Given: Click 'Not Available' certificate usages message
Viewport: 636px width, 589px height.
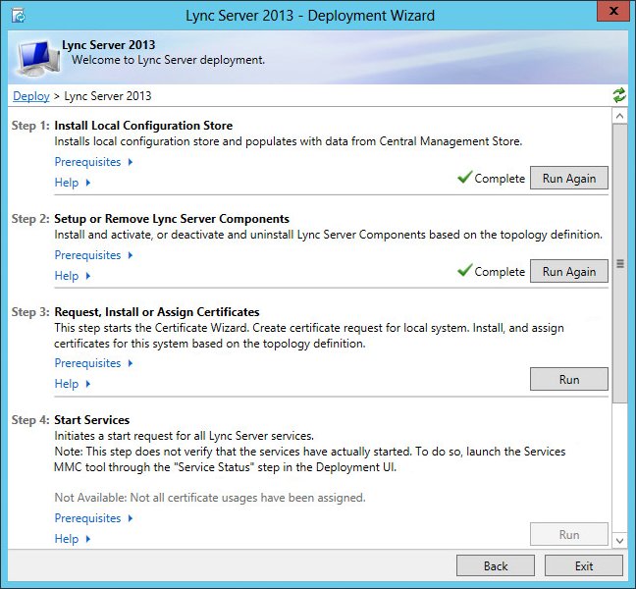Looking at the screenshot, I should point(210,498).
